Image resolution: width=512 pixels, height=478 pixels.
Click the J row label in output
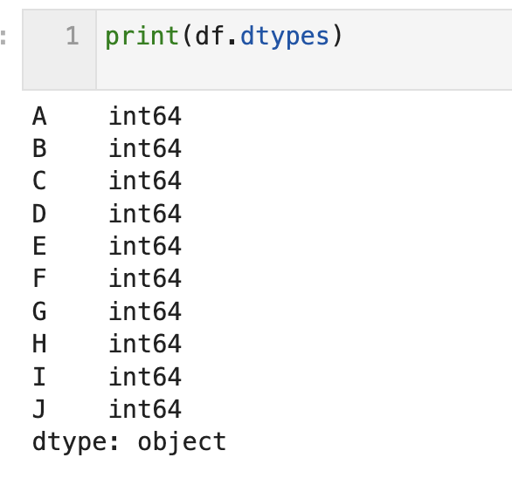(38, 409)
